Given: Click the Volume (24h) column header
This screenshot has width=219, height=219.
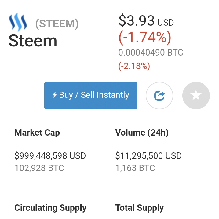Looking at the screenshot, I should point(142,133).
